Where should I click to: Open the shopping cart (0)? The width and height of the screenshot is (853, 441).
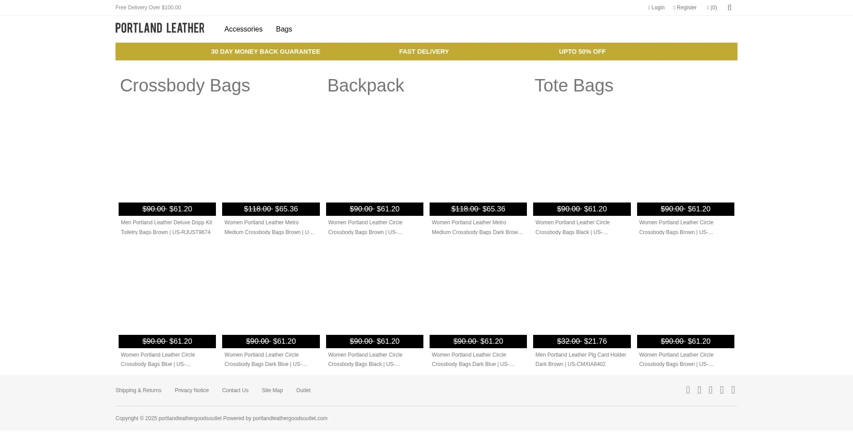pyautogui.click(x=712, y=8)
